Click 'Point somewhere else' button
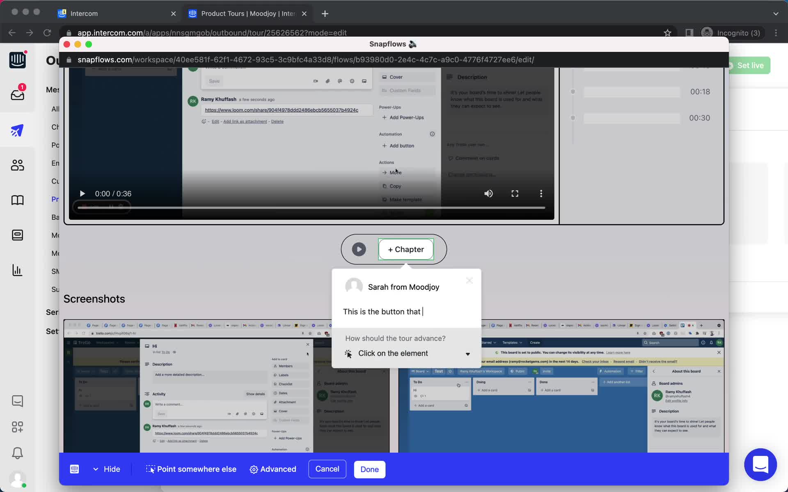Viewport: 788px width, 492px height. pos(191,469)
